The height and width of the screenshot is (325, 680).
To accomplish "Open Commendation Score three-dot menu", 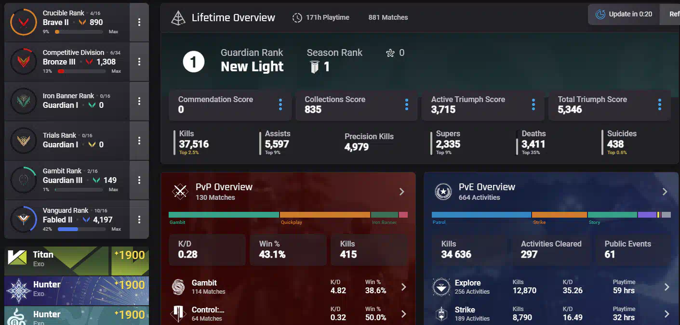I will point(280,104).
